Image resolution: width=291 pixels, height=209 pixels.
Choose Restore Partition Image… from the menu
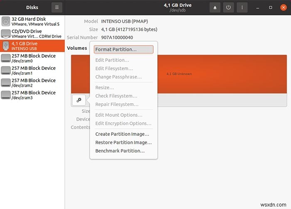[x=123, y=143]
